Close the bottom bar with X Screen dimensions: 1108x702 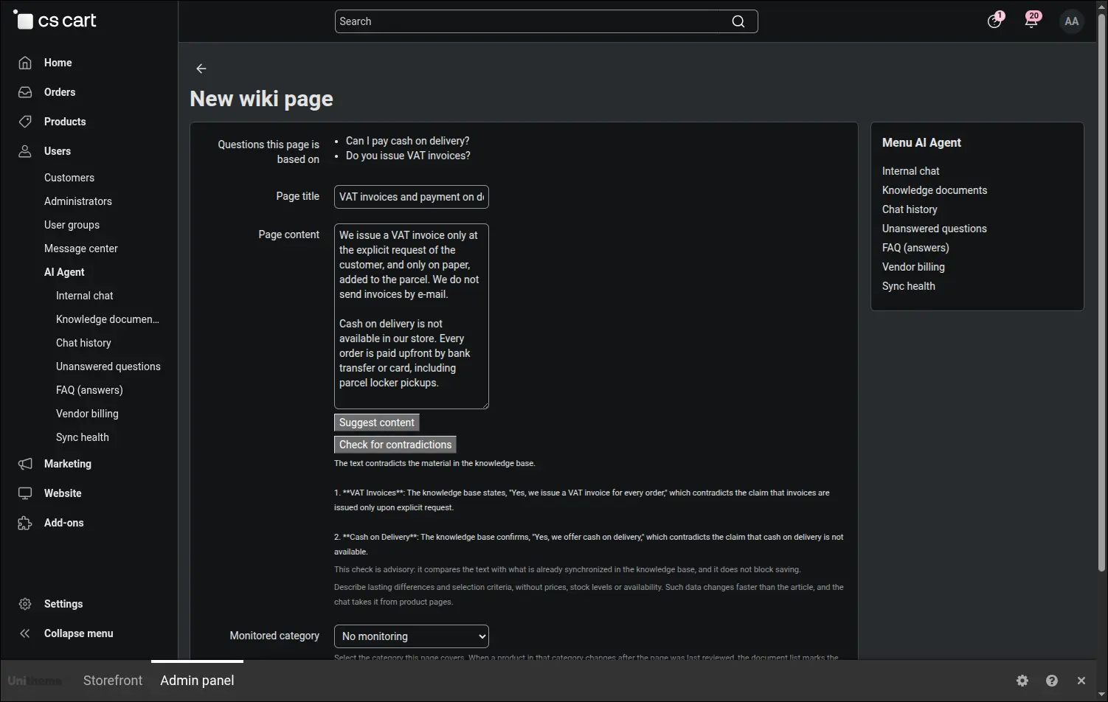coord(1081,681)
